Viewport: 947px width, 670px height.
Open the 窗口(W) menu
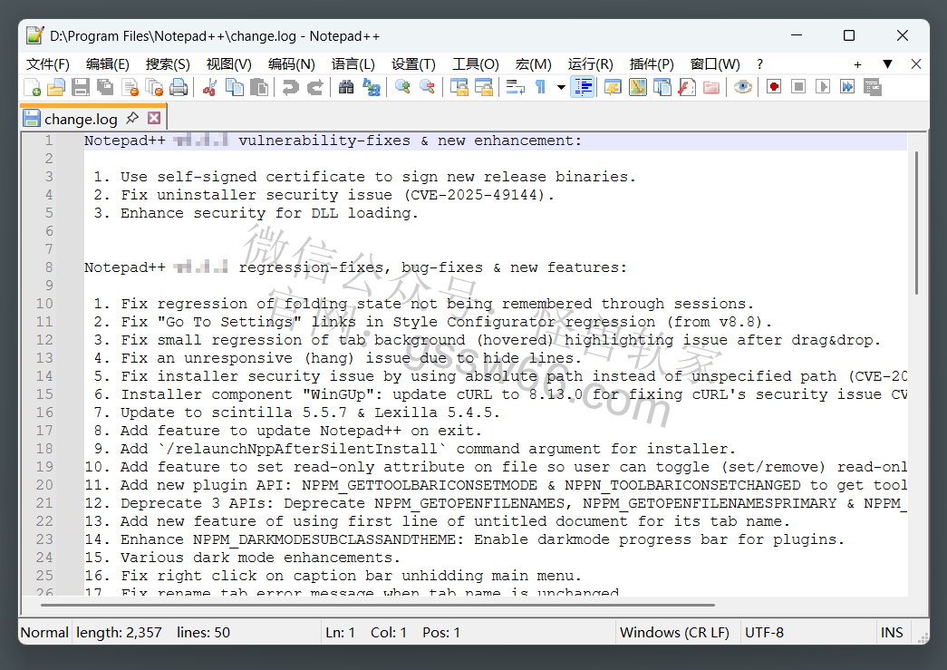point(715,64)
